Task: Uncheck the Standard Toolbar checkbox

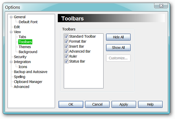Action: (x=66, y=36)
